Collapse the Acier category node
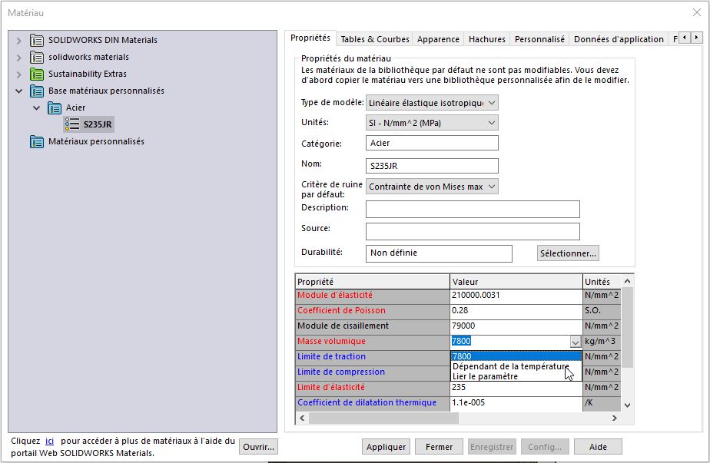The width and height of the screenshot is (710, 463). (37, 108)
